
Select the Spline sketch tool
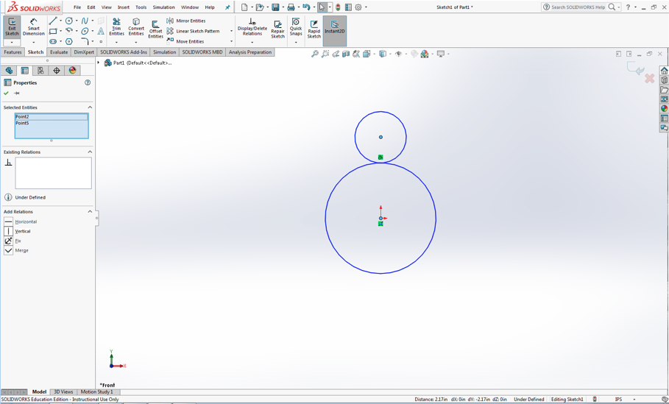85,21
